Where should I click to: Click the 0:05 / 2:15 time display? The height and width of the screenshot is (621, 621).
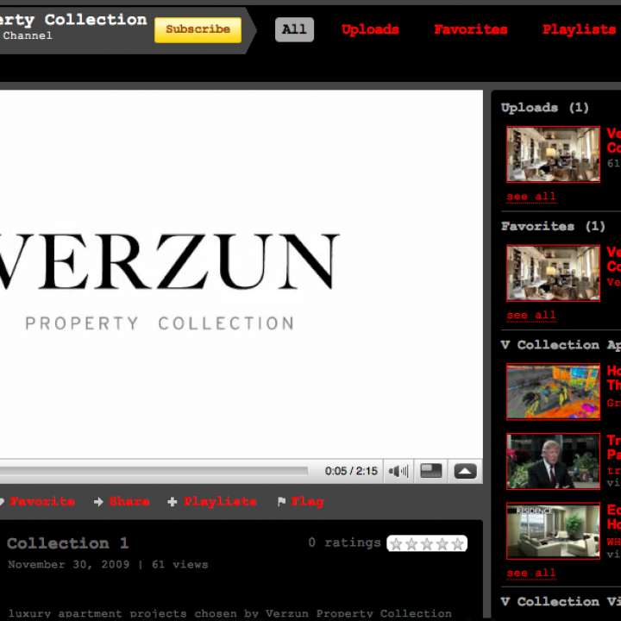(351, 471)
